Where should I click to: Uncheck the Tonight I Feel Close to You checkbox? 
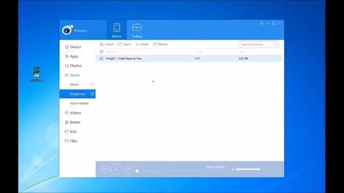(102, 58)
